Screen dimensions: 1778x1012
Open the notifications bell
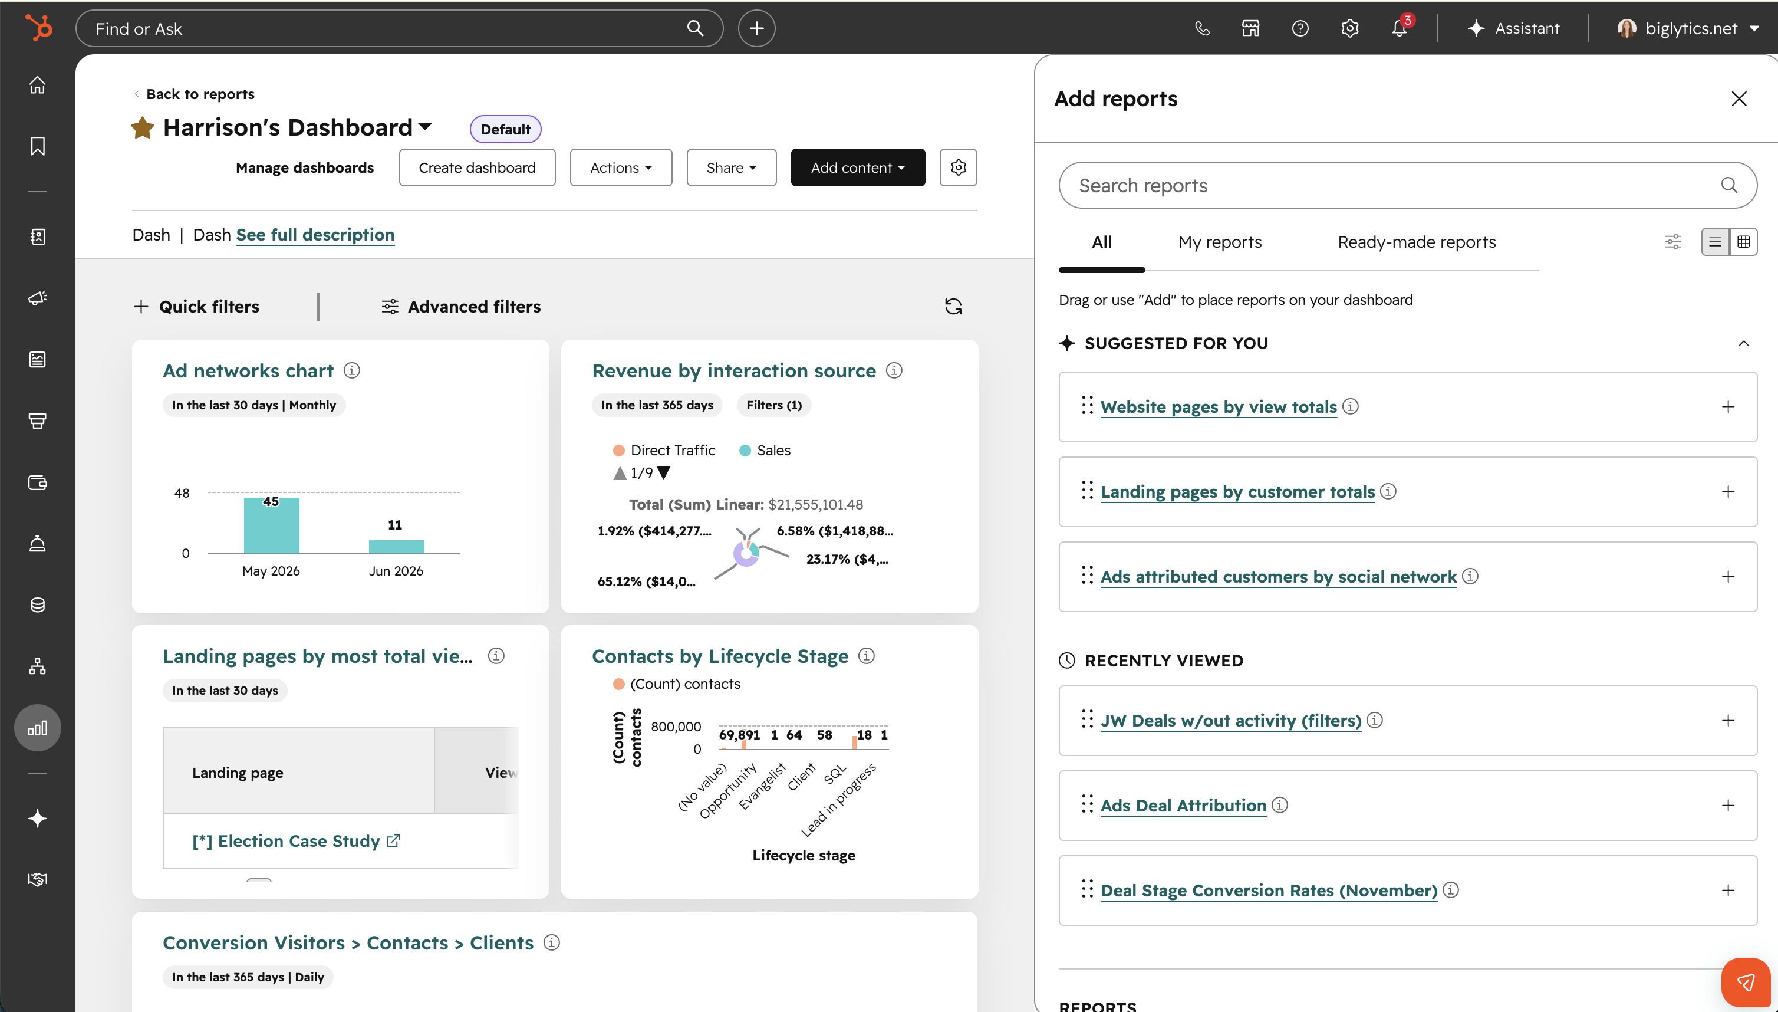(1400, 28)
